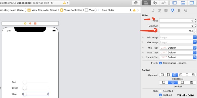Click the slider Value field
This screenshot has height=98, width=197.
coord(176,21)
